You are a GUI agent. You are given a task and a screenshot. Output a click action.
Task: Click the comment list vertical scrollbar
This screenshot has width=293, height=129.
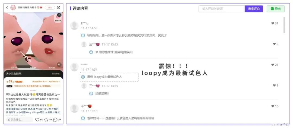click(x=284, y=25)
